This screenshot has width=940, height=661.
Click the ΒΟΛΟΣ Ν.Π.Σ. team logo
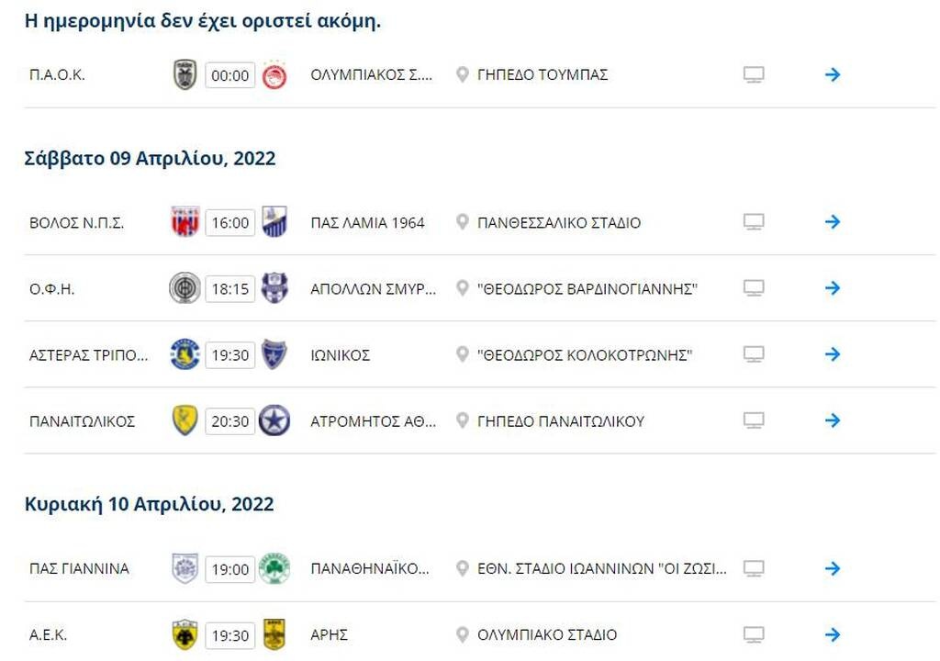[187, 221]
